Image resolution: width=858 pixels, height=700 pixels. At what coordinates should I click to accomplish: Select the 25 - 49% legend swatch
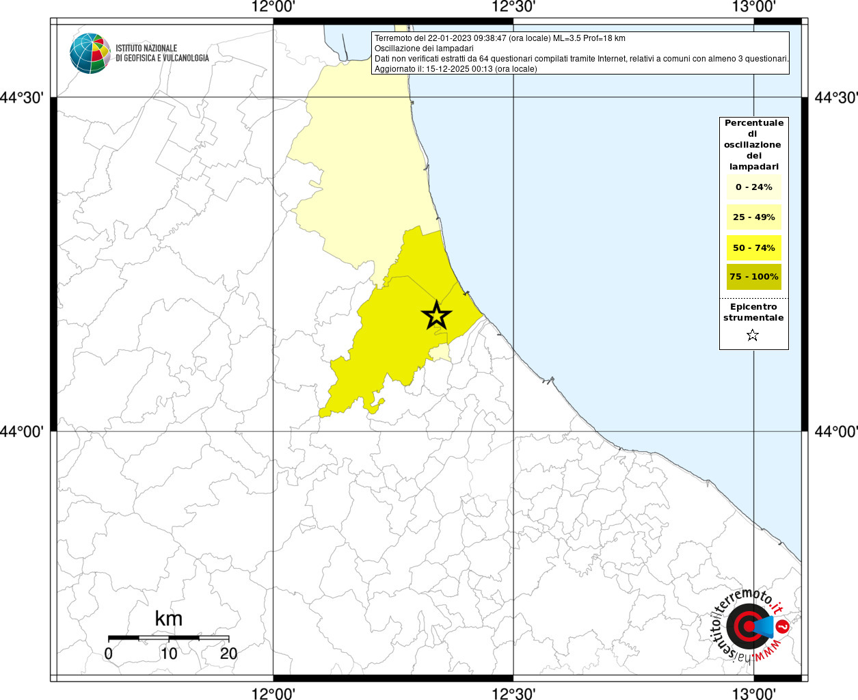[x=753, y=217]
